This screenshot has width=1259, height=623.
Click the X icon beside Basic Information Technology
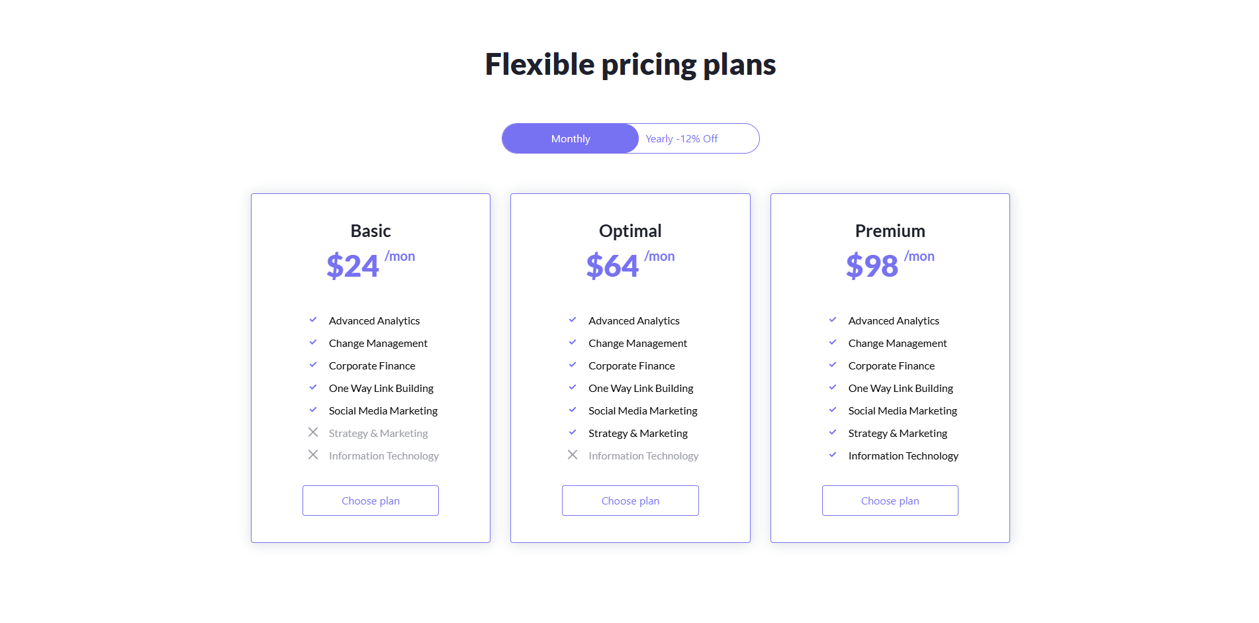pyautogui.click(x=313, y=455)
